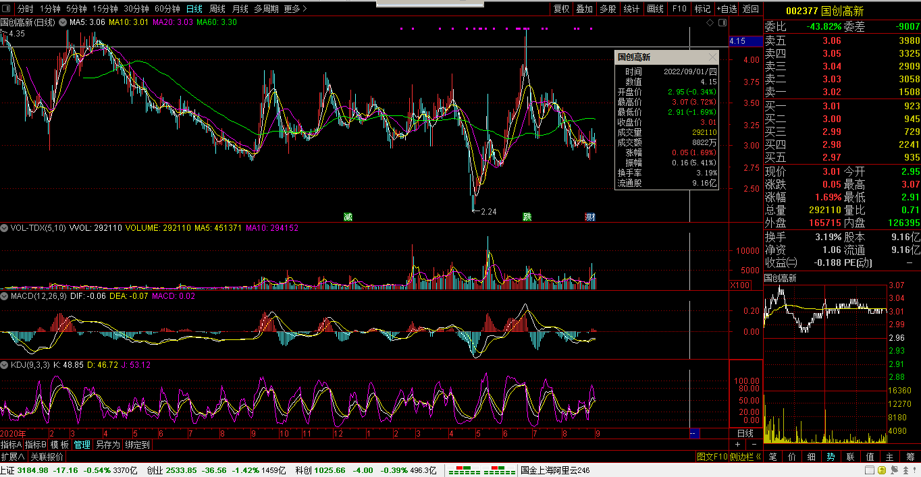Select the 30分钟 period tab
The width and height of the screenshot is (921, 477).
click(x=137, y=9)
